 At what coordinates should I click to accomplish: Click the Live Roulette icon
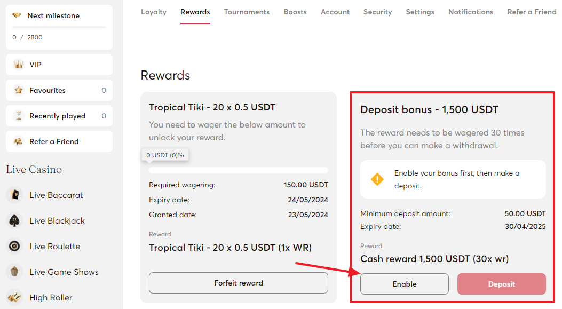tap(14, 246)
